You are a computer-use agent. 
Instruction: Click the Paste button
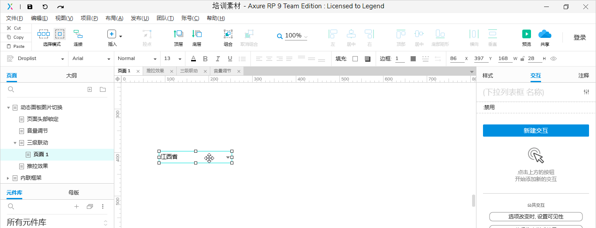[15, 46]
